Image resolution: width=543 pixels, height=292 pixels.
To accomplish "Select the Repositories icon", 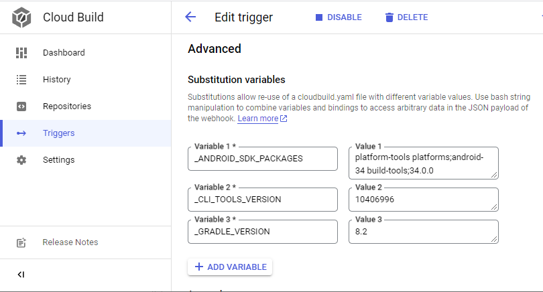I will click(21, 106).
